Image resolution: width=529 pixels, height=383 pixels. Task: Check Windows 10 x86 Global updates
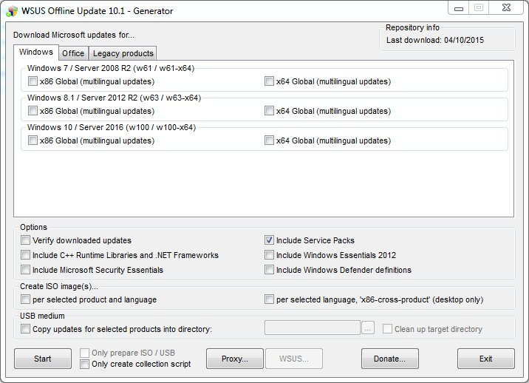click(33, 140)
